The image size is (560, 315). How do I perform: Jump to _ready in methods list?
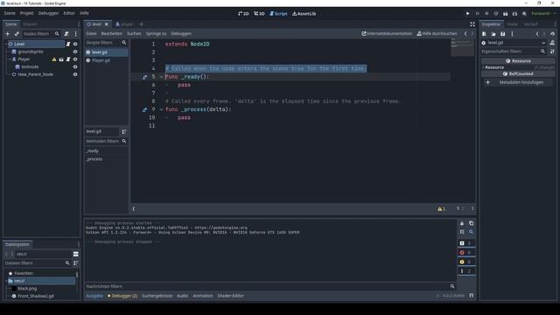coord(92,151)
